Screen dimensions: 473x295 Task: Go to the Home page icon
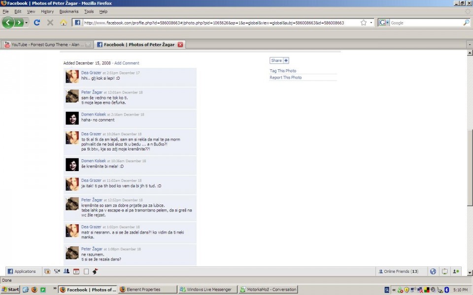64,23
